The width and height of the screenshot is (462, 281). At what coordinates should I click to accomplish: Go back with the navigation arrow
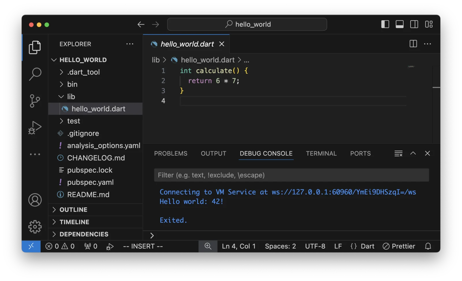coord(141,24)
